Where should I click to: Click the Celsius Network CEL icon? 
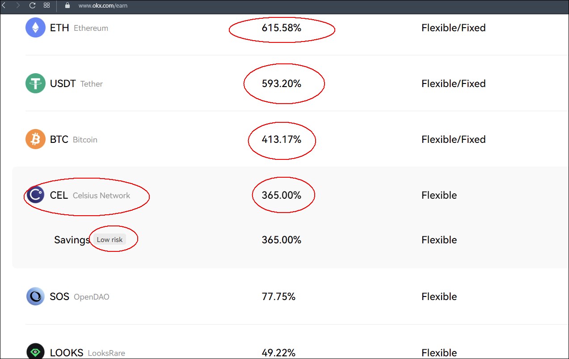coord(35,195)
